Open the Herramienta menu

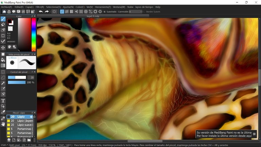click(103, 7)
